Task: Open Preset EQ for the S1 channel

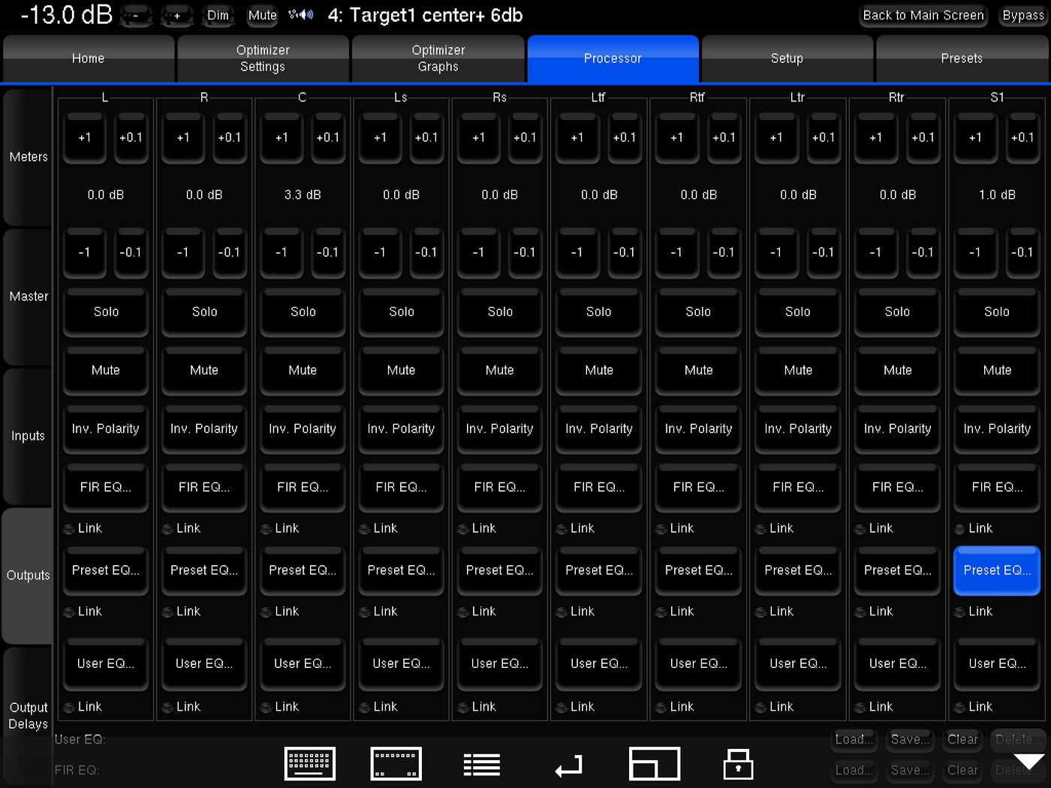Action: (996, 570)
